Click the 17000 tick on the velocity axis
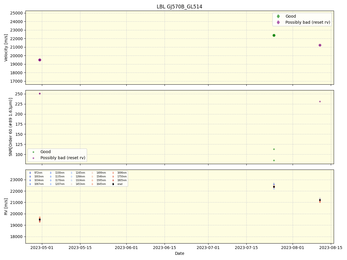This screenshot has width=347, height=260. pos(16,81)
